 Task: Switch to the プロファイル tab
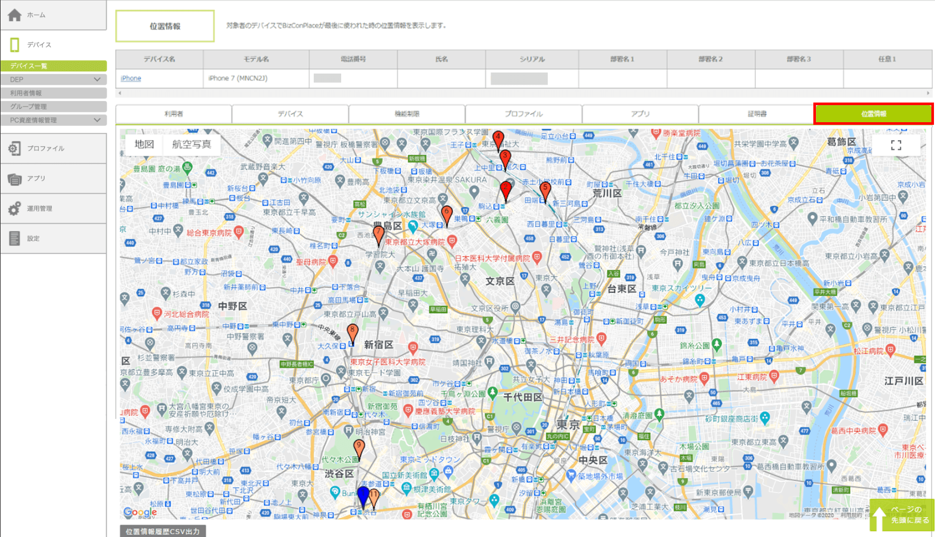(524, 114)
